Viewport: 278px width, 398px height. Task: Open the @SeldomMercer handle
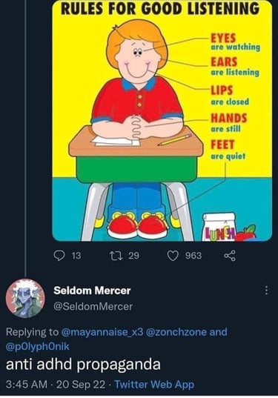coord(93,306)
